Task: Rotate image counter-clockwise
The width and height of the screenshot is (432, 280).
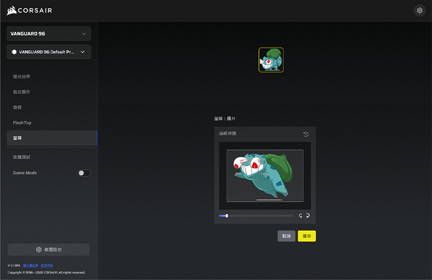Action: pos(301,216)
